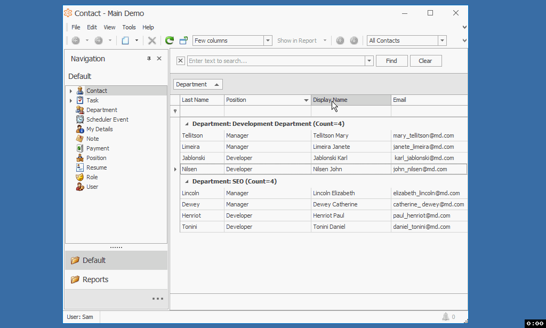
Task: Expand the Contact tree node arrow
Action: coord(71,91)
